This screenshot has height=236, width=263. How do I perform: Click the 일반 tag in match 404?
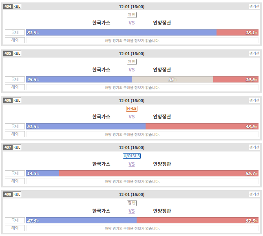click(132, 15)
